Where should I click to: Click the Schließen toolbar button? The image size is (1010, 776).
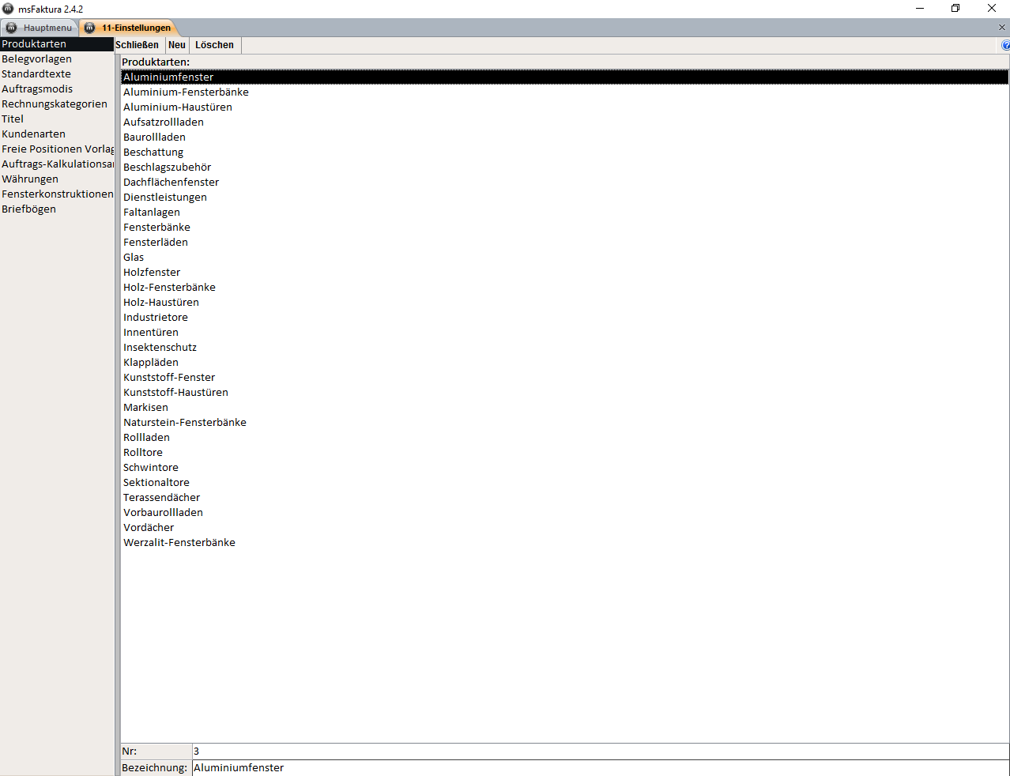(x=138, y=45)
